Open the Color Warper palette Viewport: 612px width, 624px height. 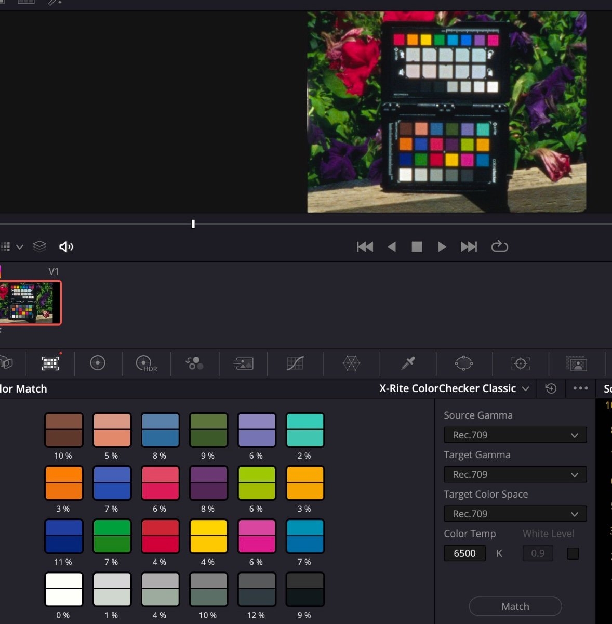click(x=351, y=363)
